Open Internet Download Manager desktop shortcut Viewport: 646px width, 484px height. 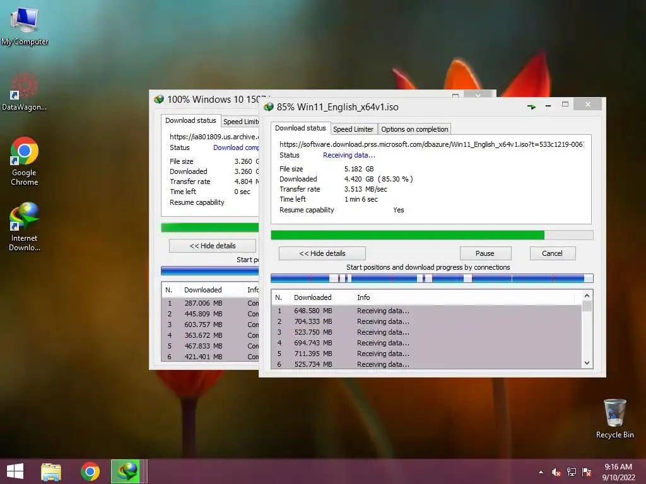[25, 226]
